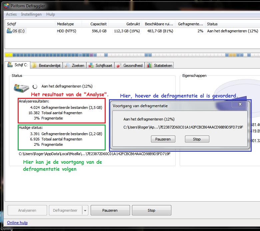Switch to the Gezondheid tab
The height and width of the screenshot is (231, 260).
[x=130, y=66]
